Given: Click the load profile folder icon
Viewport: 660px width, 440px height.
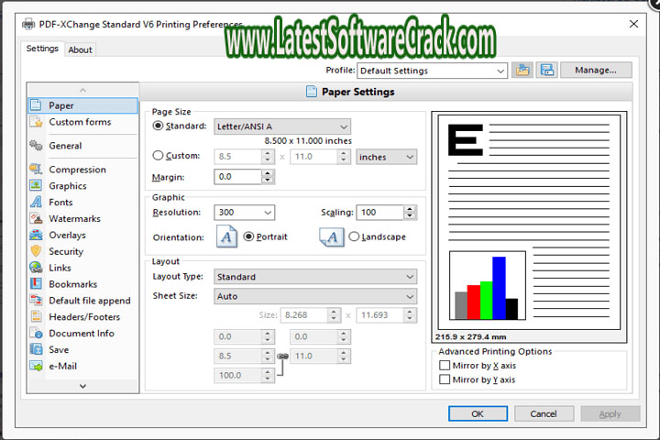Looking at the screenshot, I should [522, 70].
